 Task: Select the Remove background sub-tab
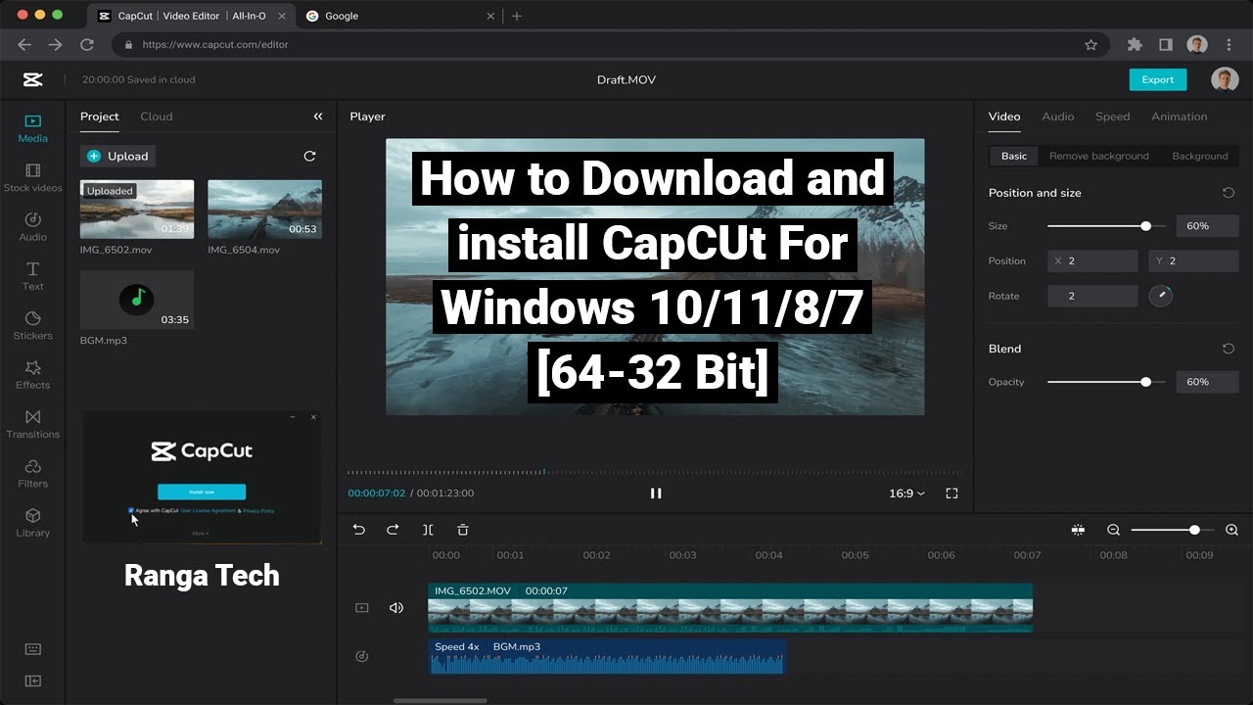[x=1098, y=156]
